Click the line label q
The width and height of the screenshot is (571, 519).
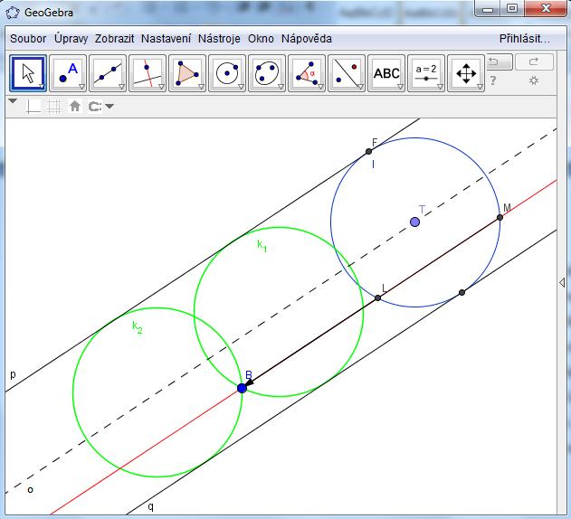151,506
